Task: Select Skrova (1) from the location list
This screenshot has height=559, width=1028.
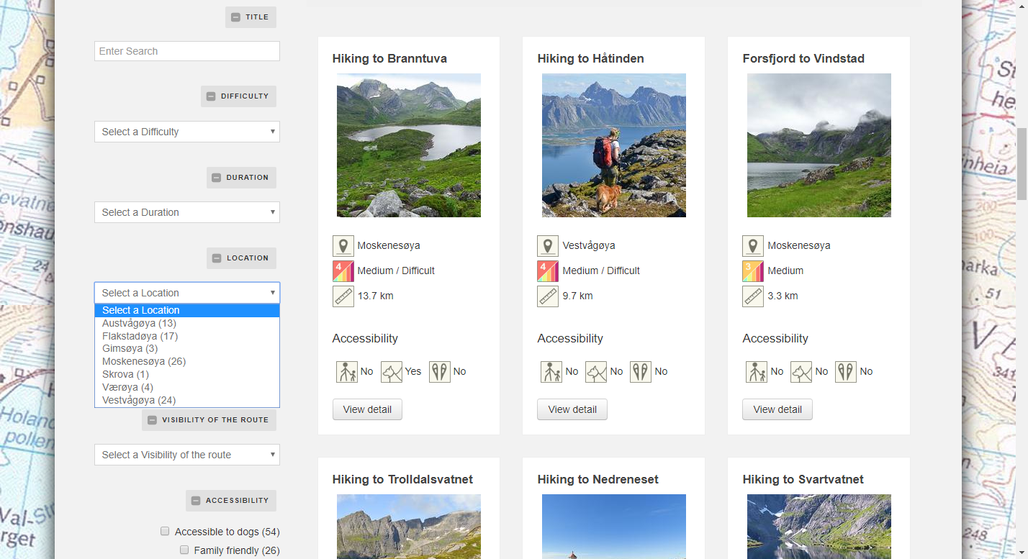Action: click(187, 375)
